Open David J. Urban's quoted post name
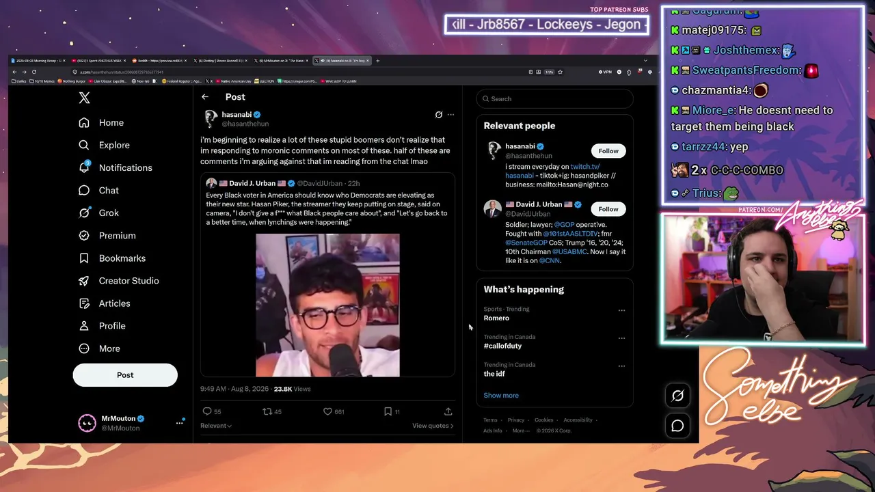 tap(252, 183)
